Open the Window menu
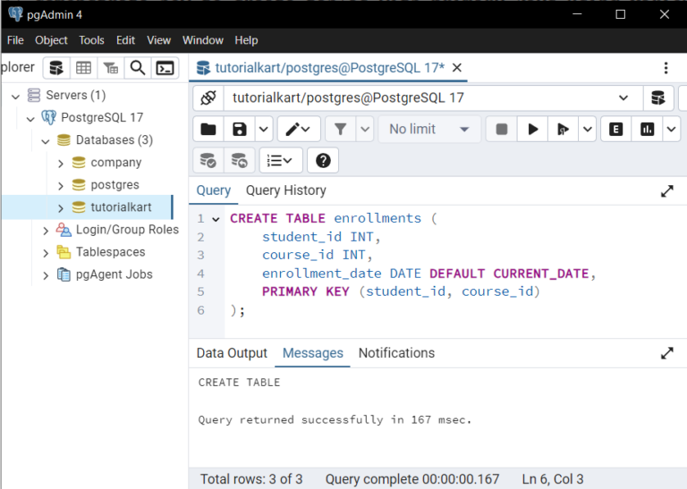The image size is (687, 489). [203, 40]
